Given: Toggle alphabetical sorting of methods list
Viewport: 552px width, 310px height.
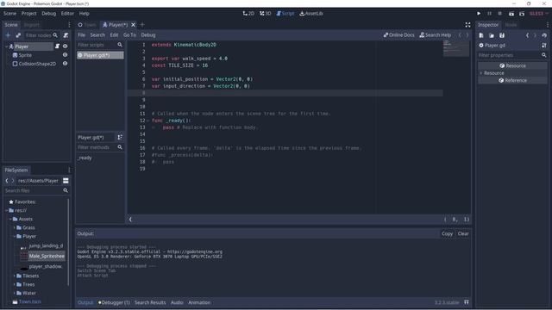Looking at the screenshot, I should [120, 138].
